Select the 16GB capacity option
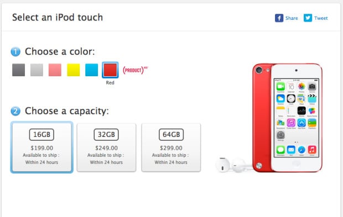 (x=41, y=147)
